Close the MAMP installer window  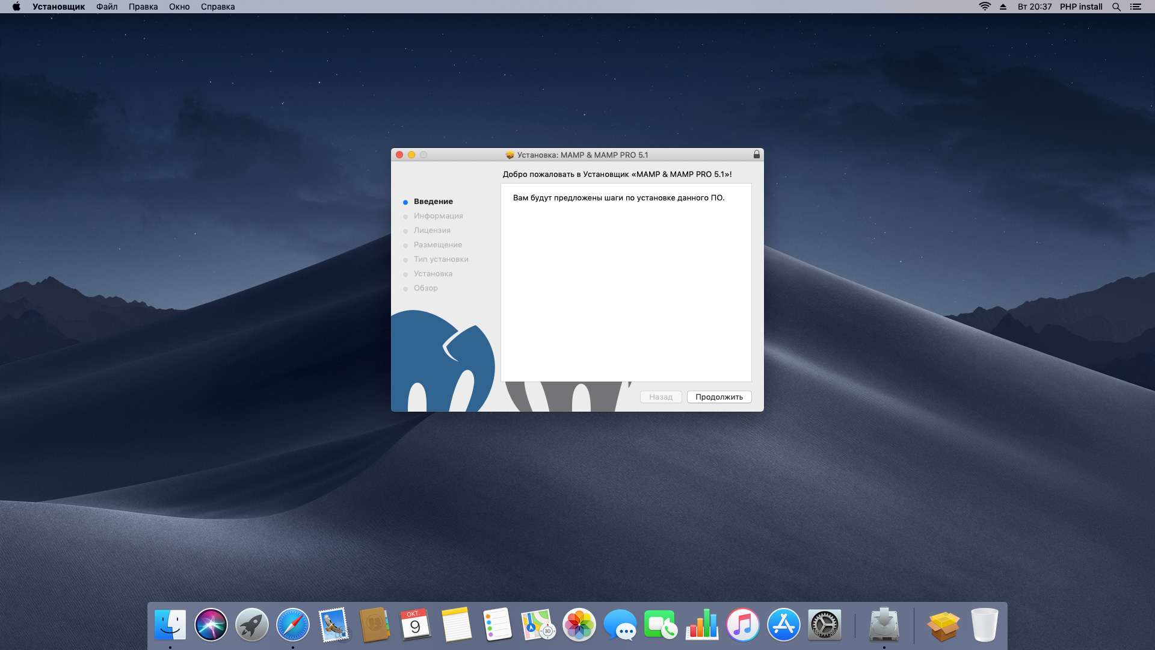click(x=399, y=155)
